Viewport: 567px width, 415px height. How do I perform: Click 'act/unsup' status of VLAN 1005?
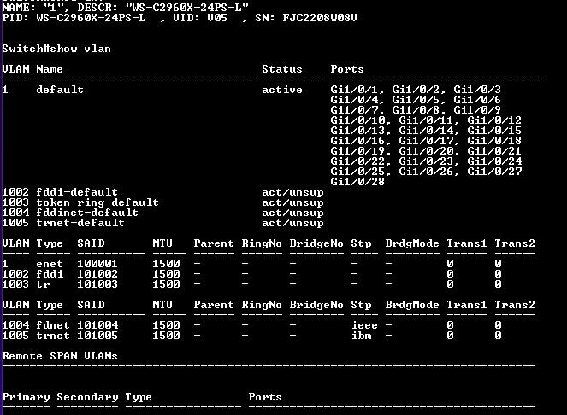[292, 223]
